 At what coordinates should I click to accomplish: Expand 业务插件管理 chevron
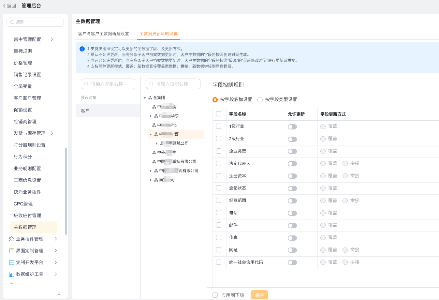(x=56, y=239)
